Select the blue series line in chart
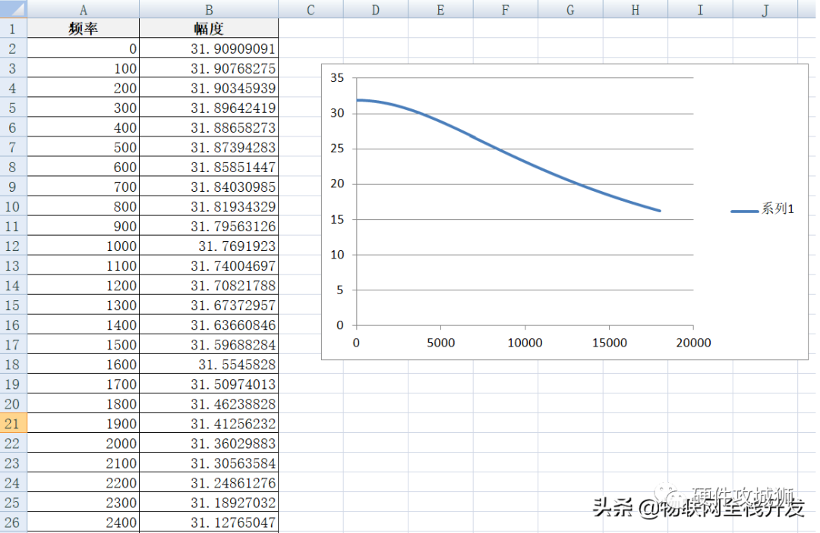This screenshot has height=533, width=820. 500,151
